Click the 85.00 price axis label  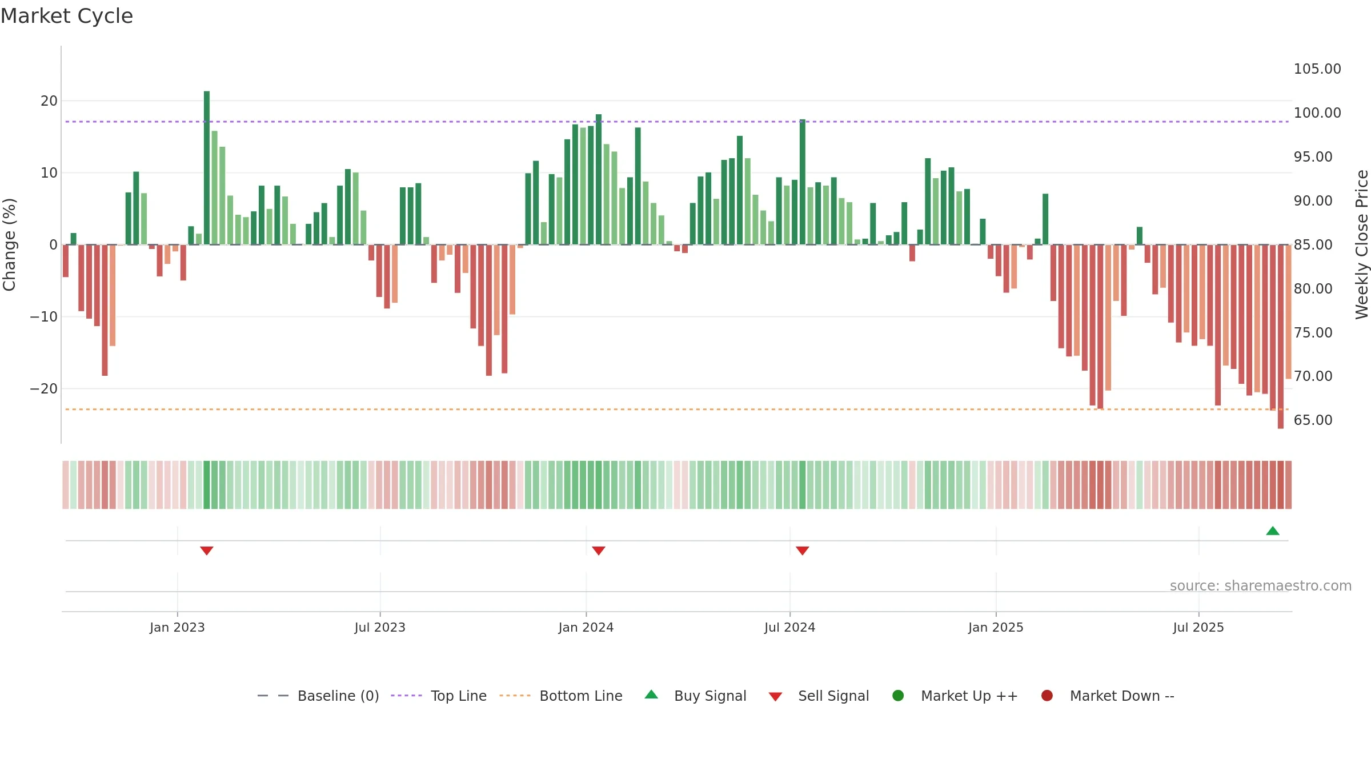click(1313, 245)
